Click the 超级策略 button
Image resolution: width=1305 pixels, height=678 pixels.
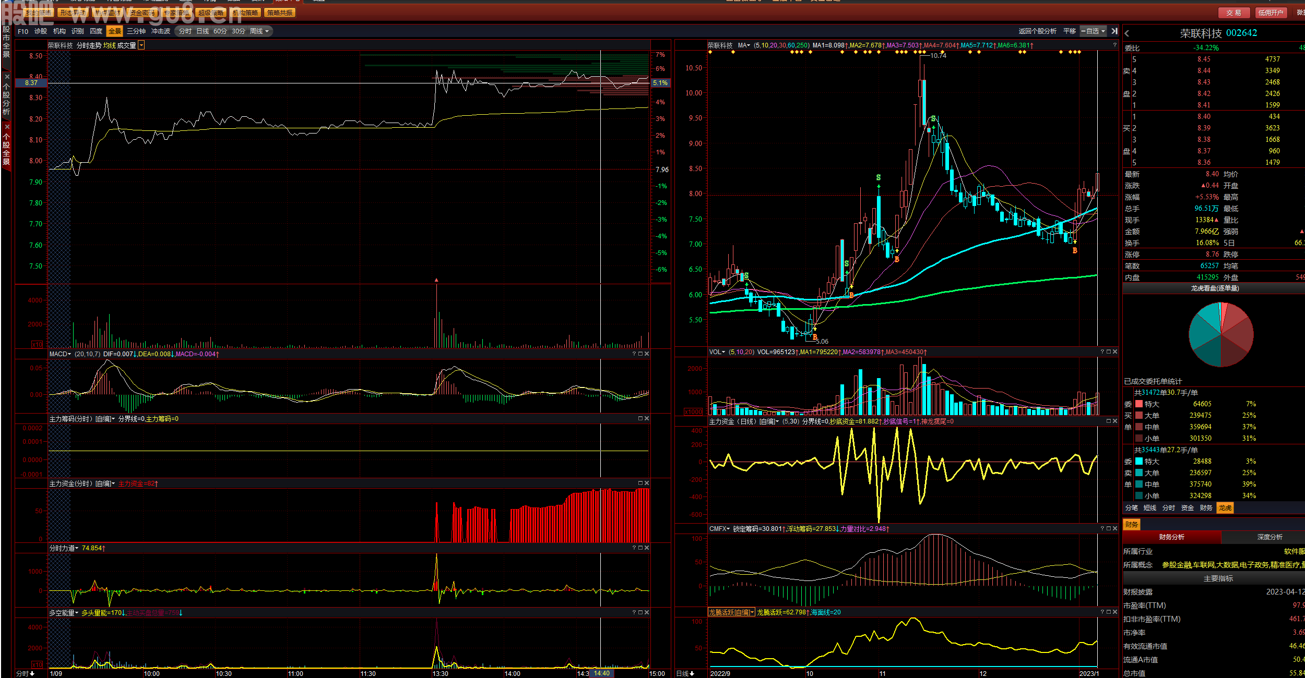[211, 13]
